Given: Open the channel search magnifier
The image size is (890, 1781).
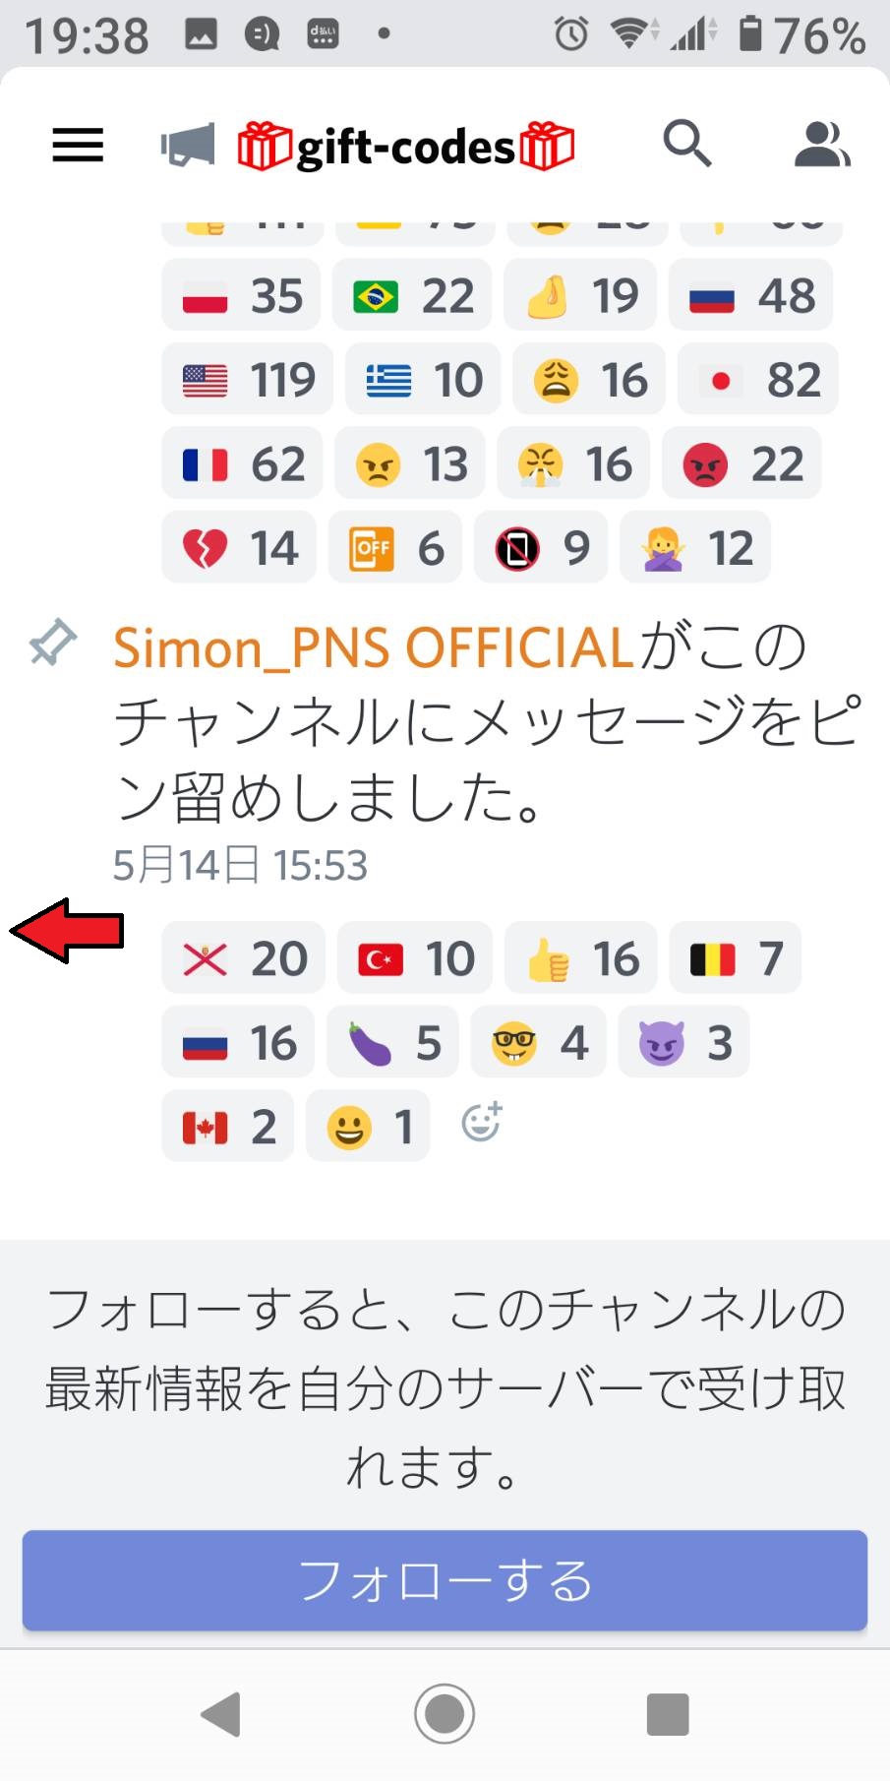Looking at the screenshot, I should coord(686,144).
